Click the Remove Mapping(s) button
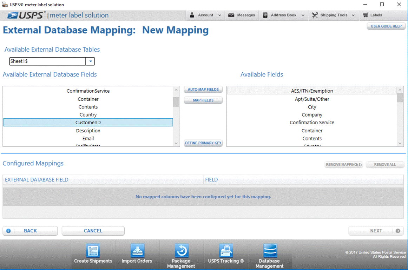 click(344, 165)
